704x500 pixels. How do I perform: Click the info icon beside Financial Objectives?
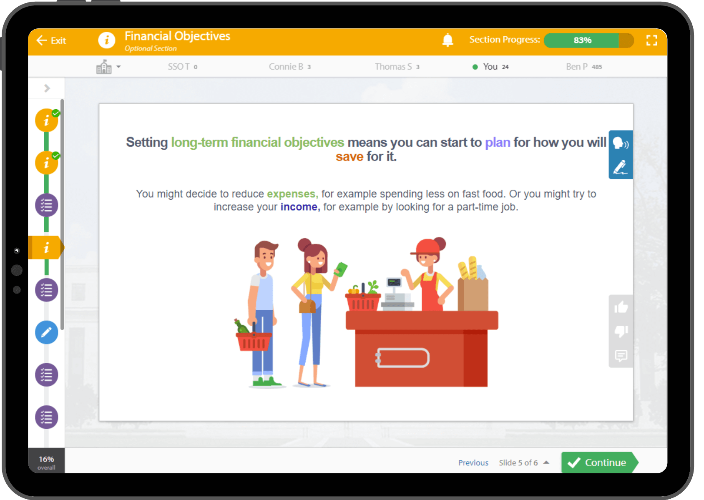coord(107,40)
